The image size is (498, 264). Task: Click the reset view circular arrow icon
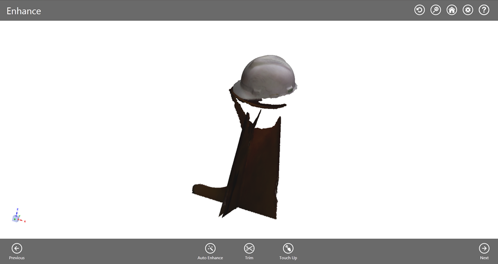click(419, 10)
